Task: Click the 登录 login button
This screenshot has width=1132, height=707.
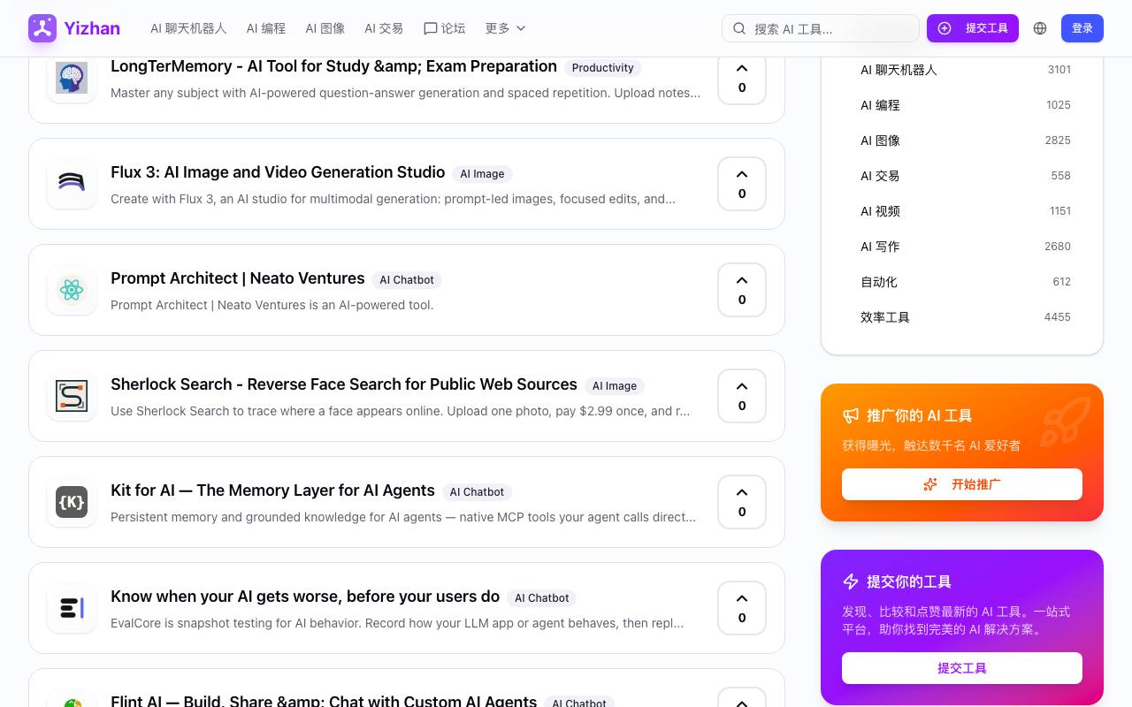Action: tap(1082, 28)
